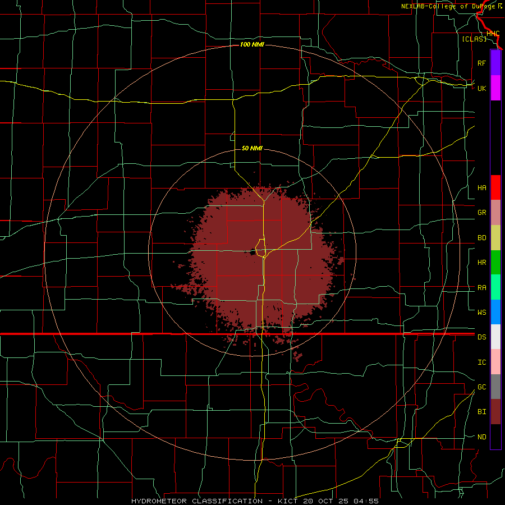Click the 04:55 time stamp
The image size is (505, 505).
pyautogui.click(x=366, y=501)
